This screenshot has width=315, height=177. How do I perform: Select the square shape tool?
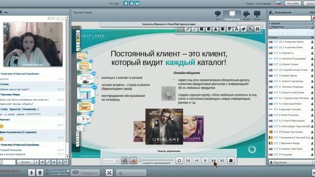point(201,29)
